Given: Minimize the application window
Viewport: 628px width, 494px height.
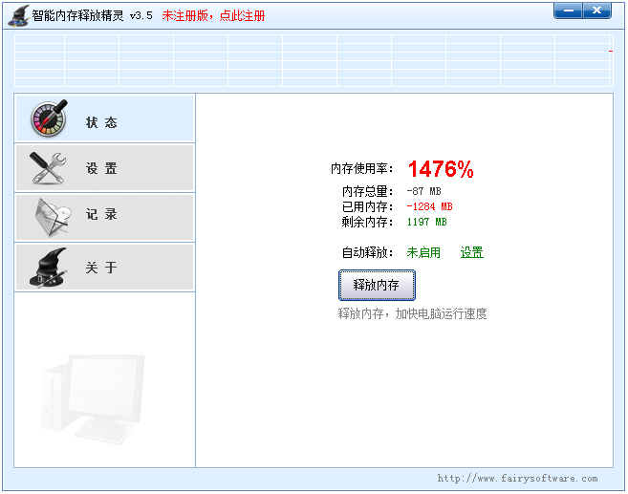Looking at the screenshot, I should tap(568, 11).
